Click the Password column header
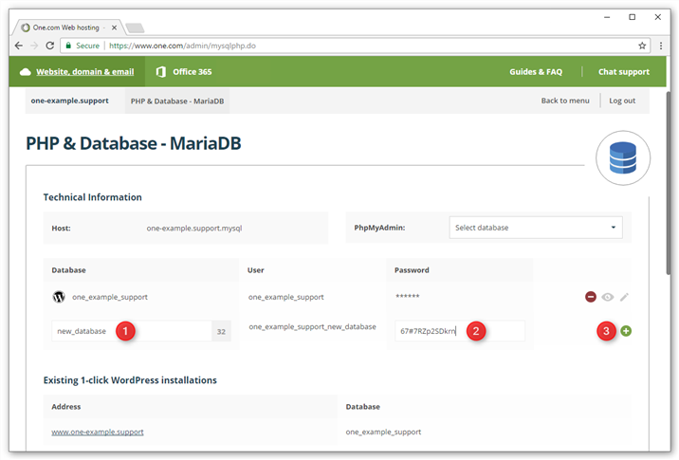This screenshot has width=679, height=460. coord(412,270)
